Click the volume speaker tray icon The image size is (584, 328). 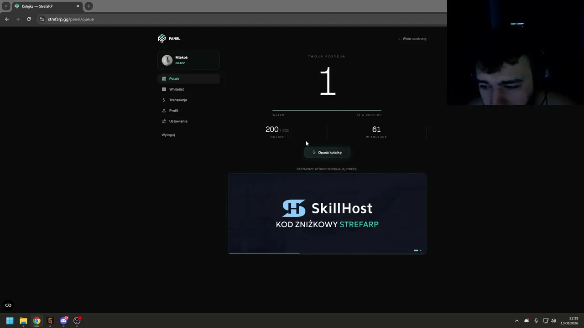tap(553, 321)
